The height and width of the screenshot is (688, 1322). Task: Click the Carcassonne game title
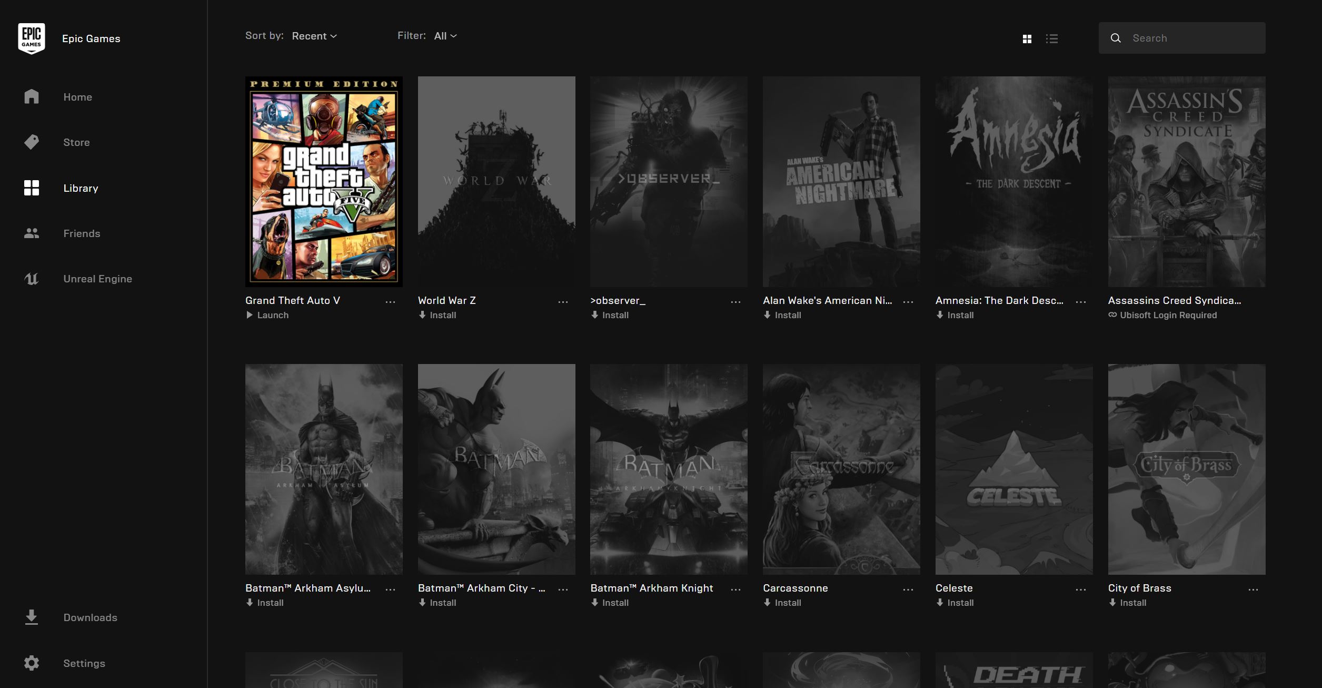click(x=796, y=588)
